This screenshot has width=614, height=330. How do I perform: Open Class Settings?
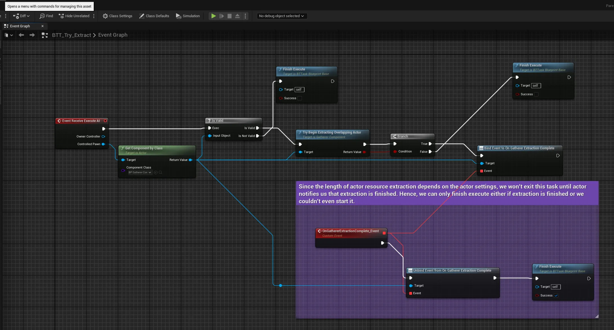point(117,16)
